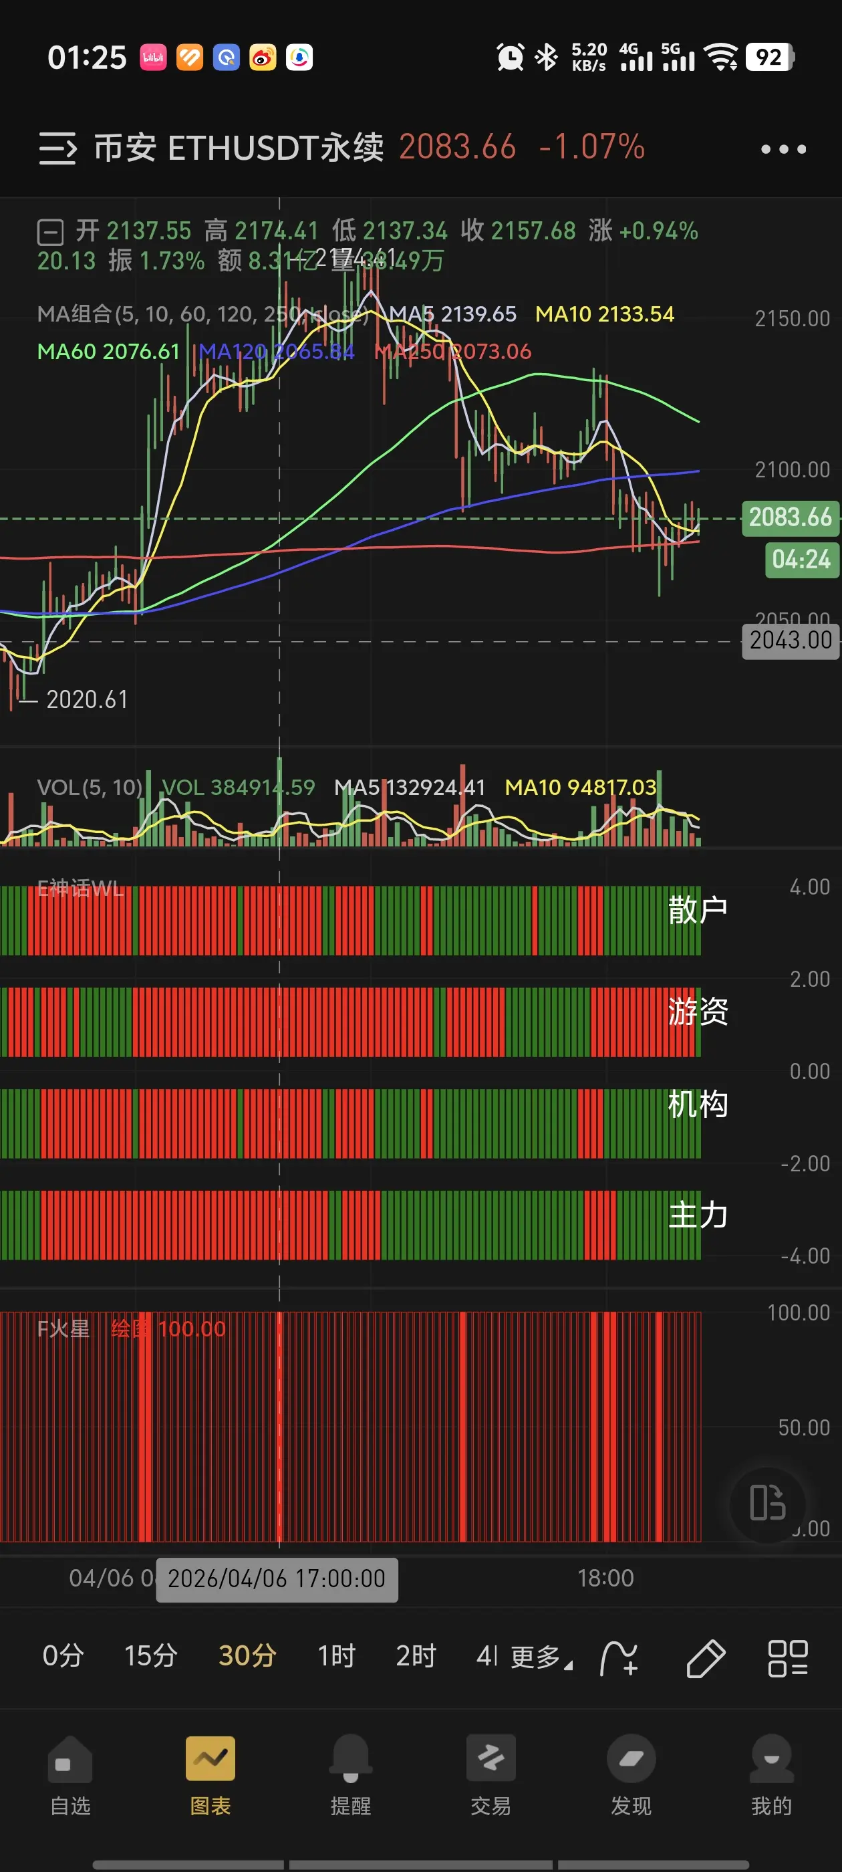Open the 提醒 alerts tab

coord(351,1775)
